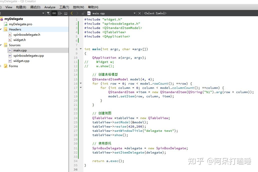
Task: Click return a.exec() on line 34
Action: click(x=108, y=161)
